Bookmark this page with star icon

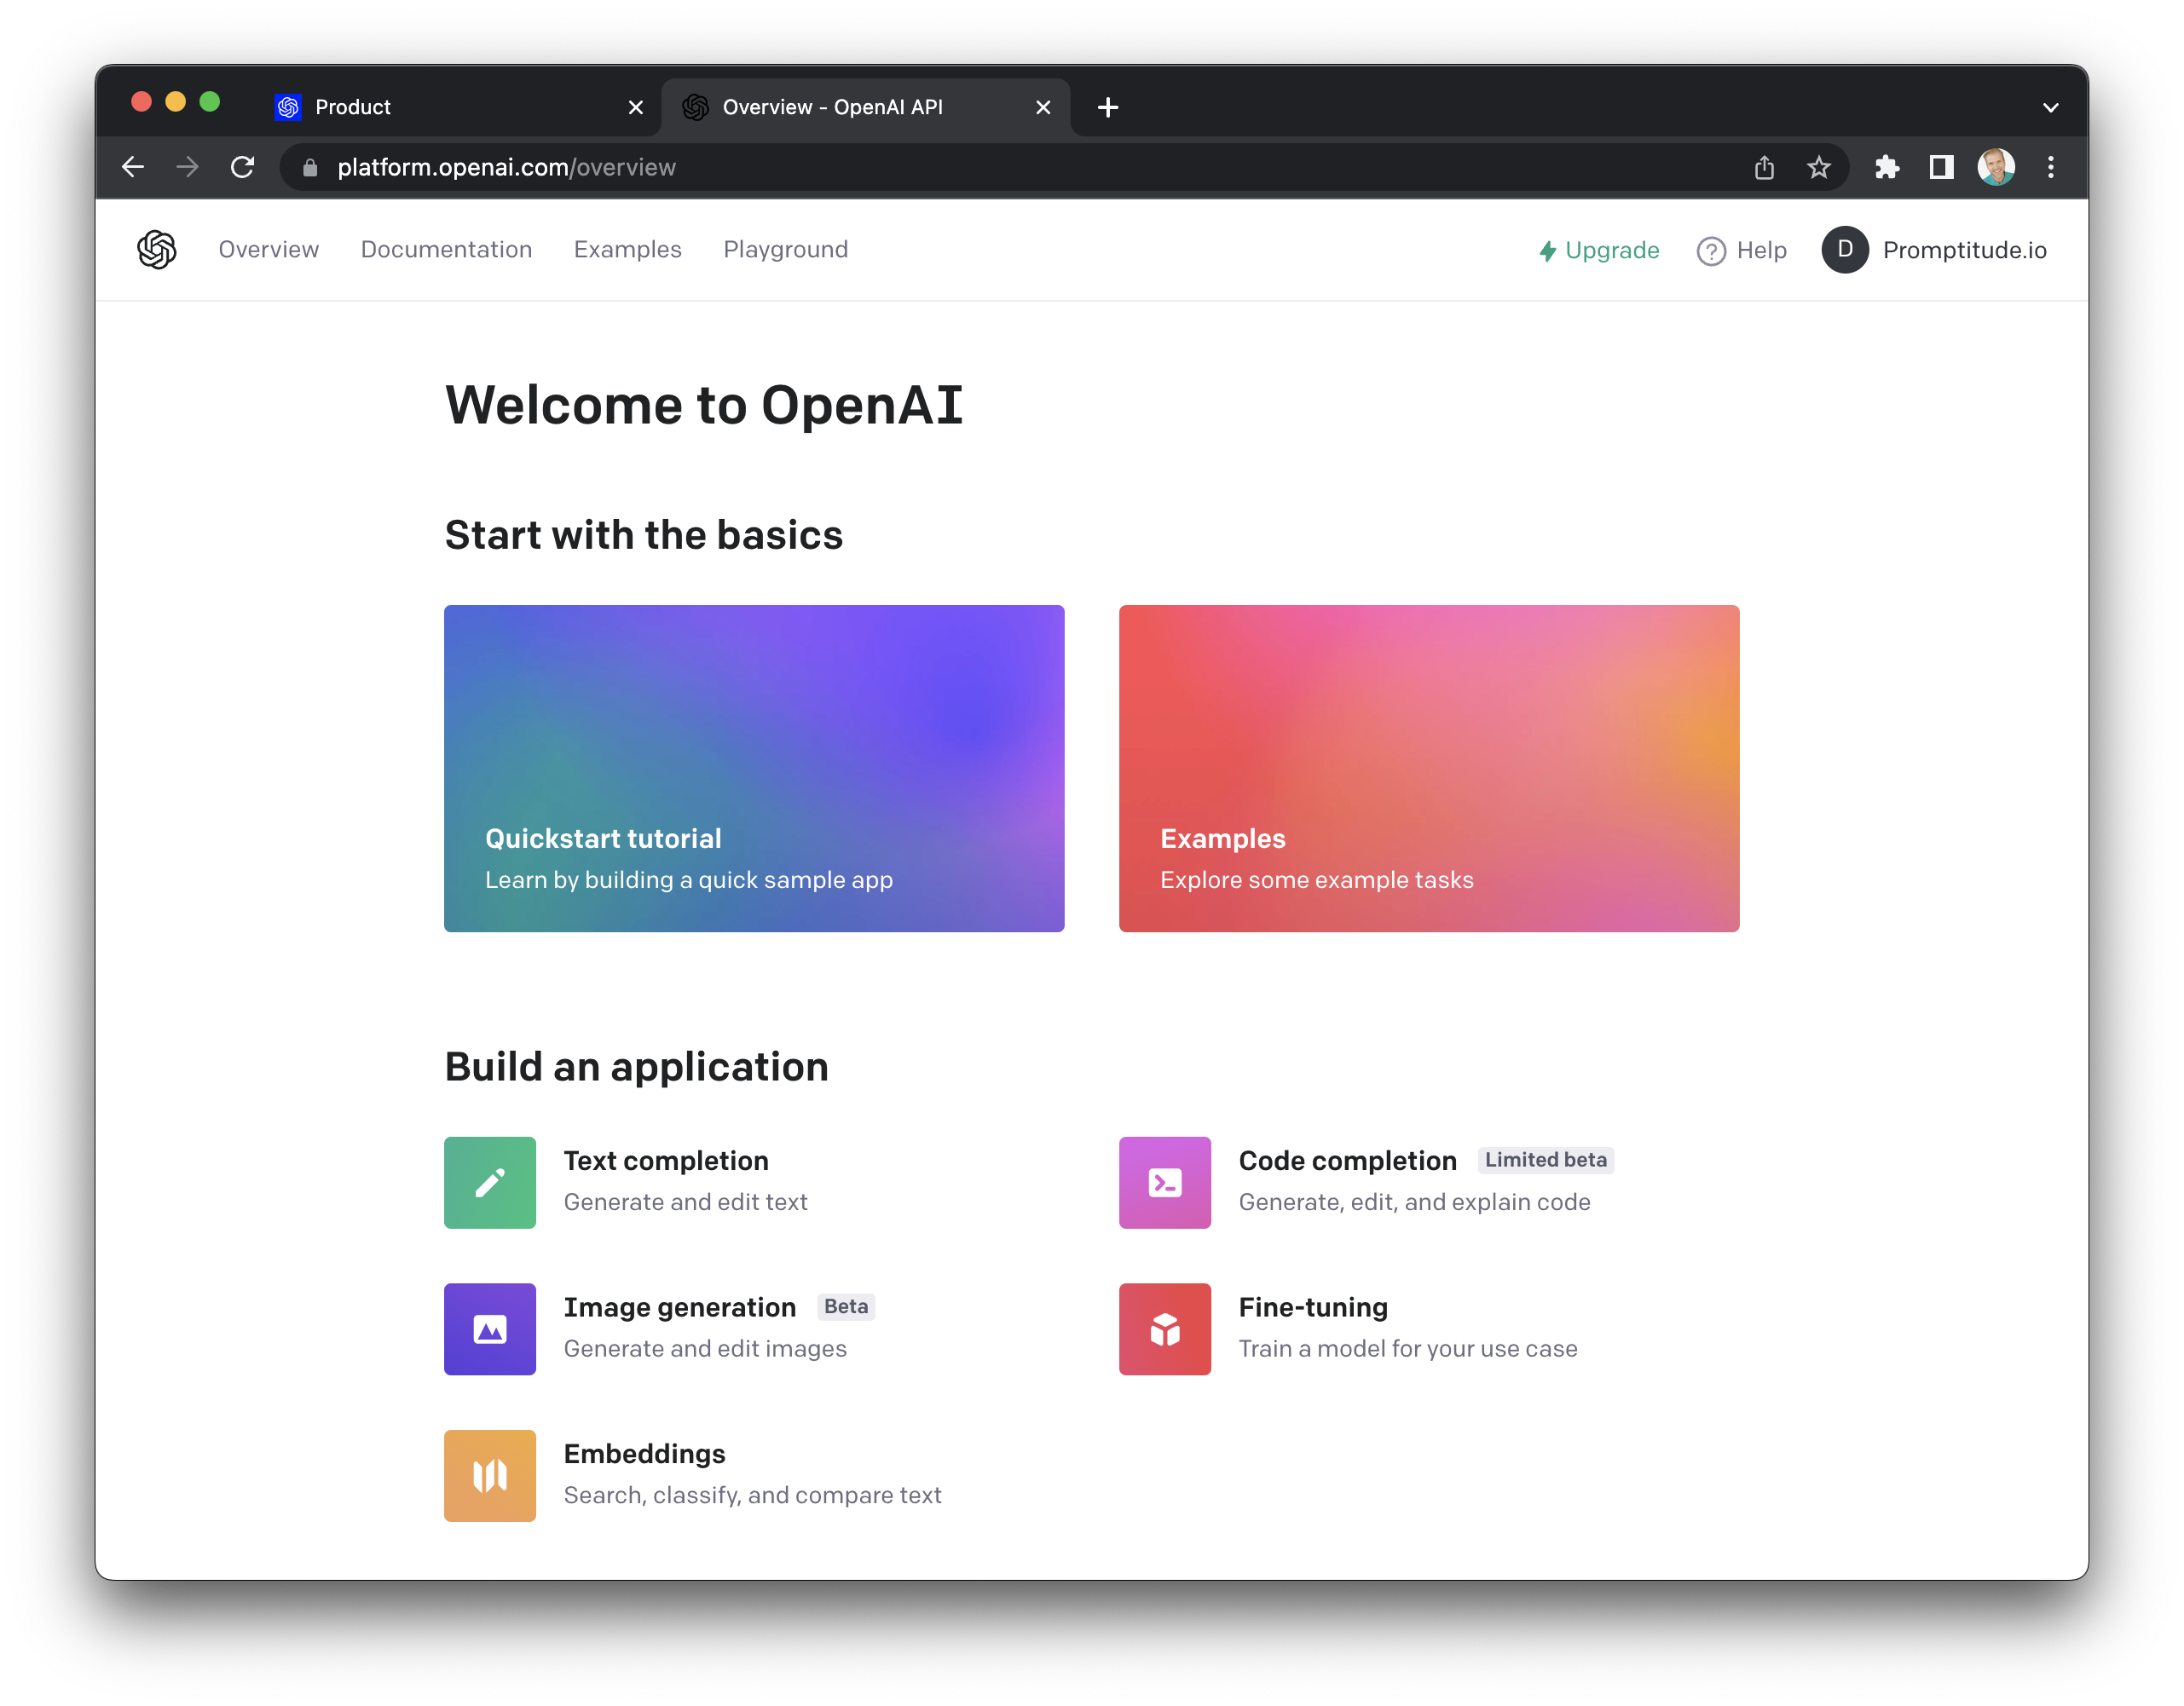1818,167
